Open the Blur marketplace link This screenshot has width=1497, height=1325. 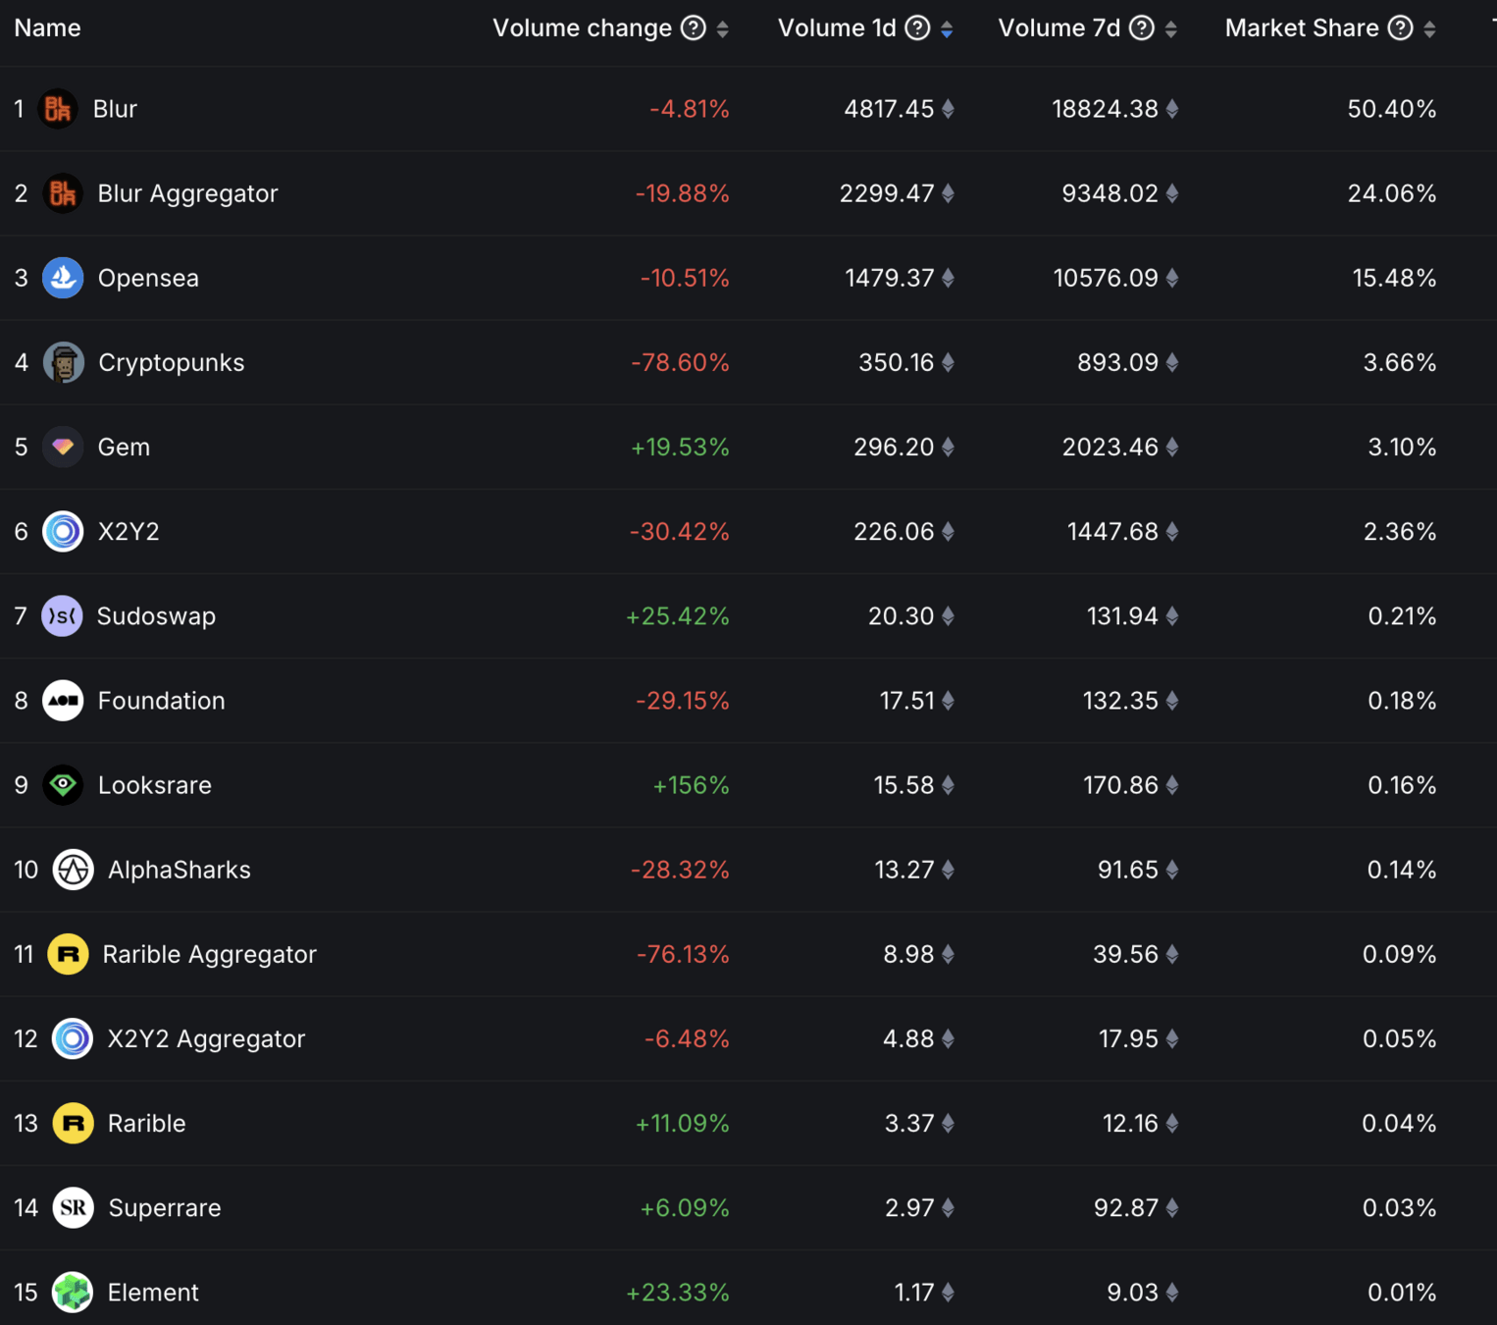click(x=115, y=109)
